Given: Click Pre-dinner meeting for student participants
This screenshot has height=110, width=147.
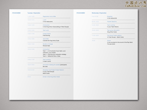Looking at the screenshot, I should (55, 65).
